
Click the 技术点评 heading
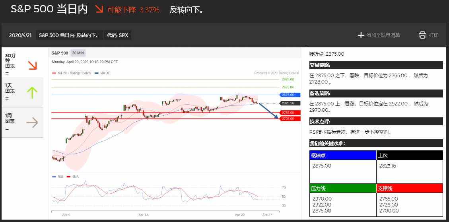pyautogui.click(x=376, y=121)
